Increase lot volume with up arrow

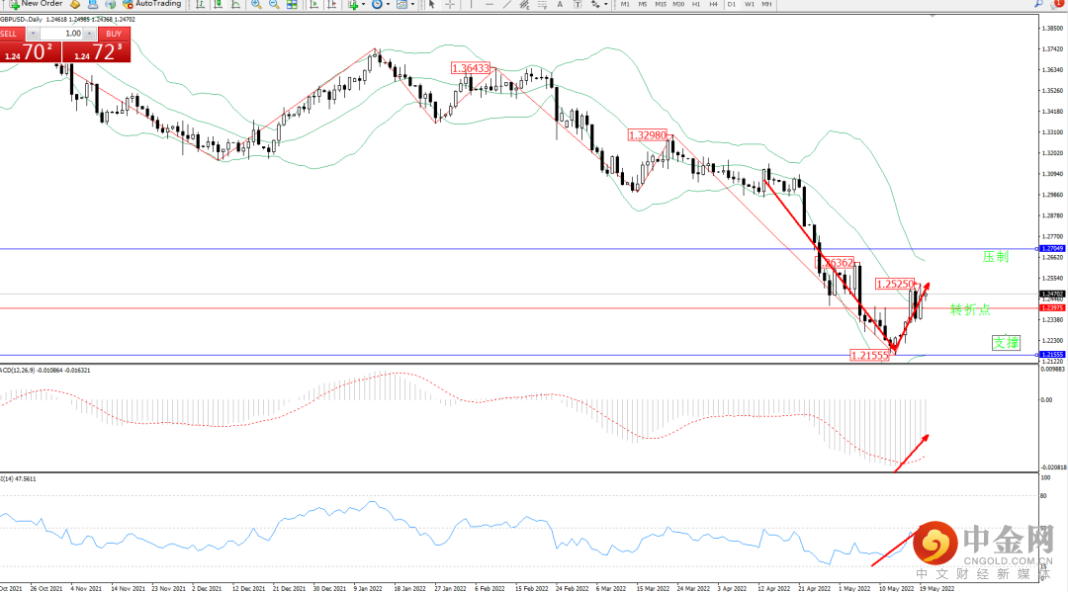89,34
